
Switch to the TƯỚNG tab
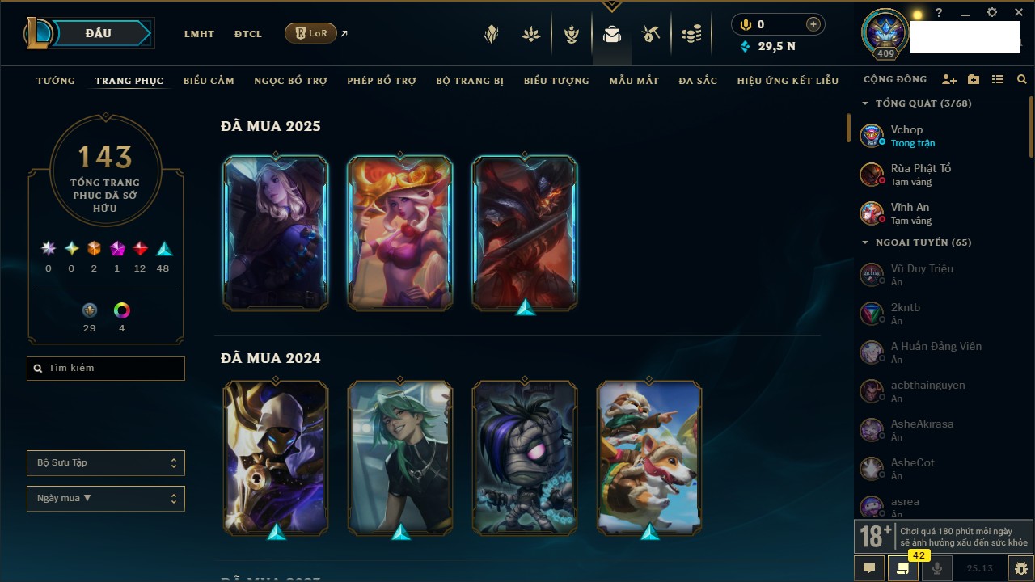(x=56, y=81)
